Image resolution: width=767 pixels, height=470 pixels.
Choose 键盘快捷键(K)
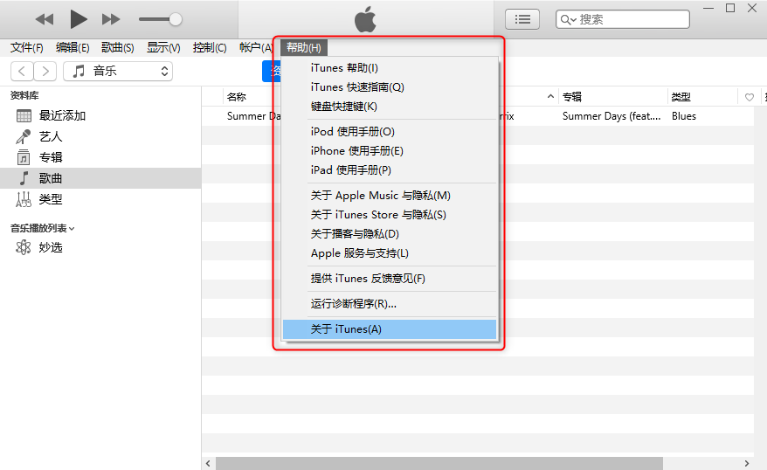[390, 106]
